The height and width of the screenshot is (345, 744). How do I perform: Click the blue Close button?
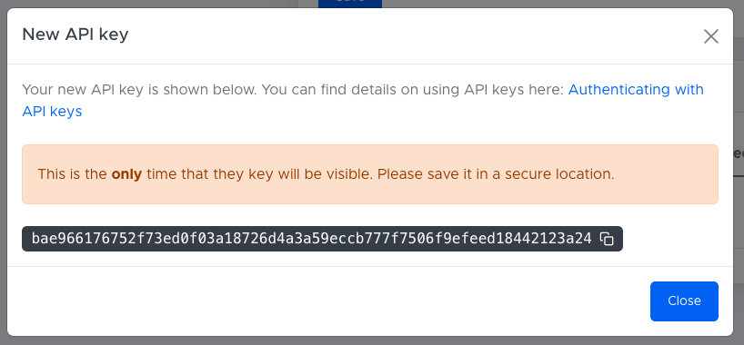[x=684, y=301]
